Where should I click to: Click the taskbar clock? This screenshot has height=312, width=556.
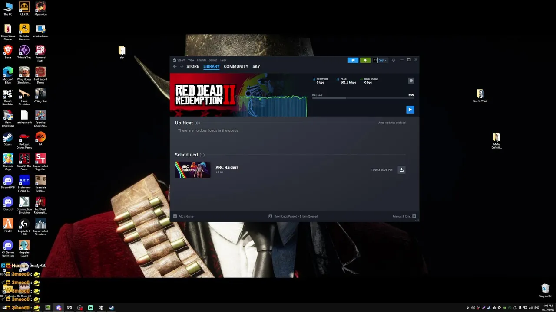547,308
